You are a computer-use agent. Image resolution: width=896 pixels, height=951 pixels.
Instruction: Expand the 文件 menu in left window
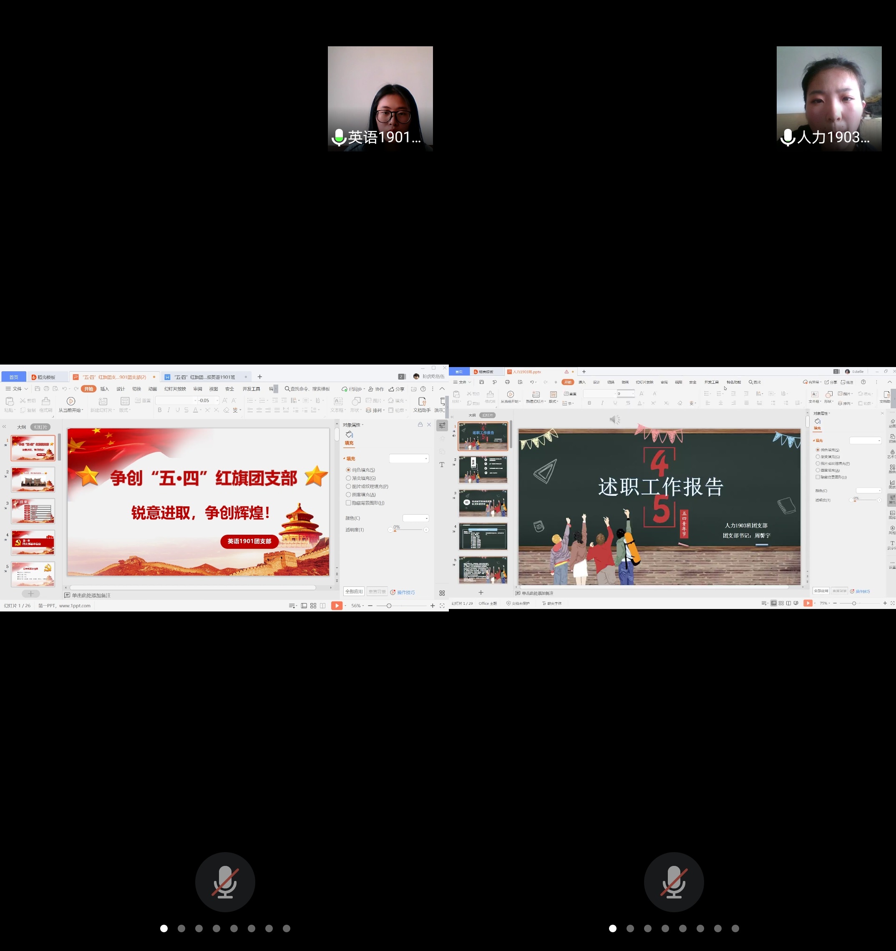(17, 389)
